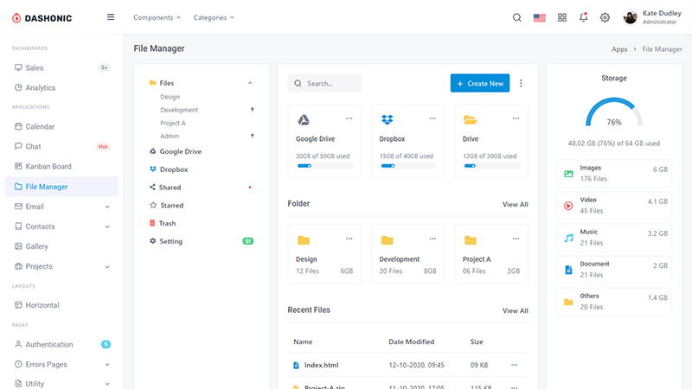
Task: Open the Categories dropdown menu
Action: click(214, 17)
